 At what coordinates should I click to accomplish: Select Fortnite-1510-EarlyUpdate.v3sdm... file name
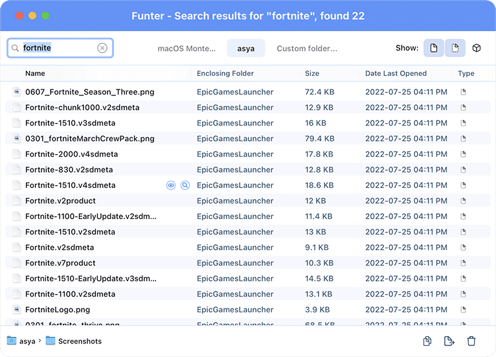click(91, 279)
